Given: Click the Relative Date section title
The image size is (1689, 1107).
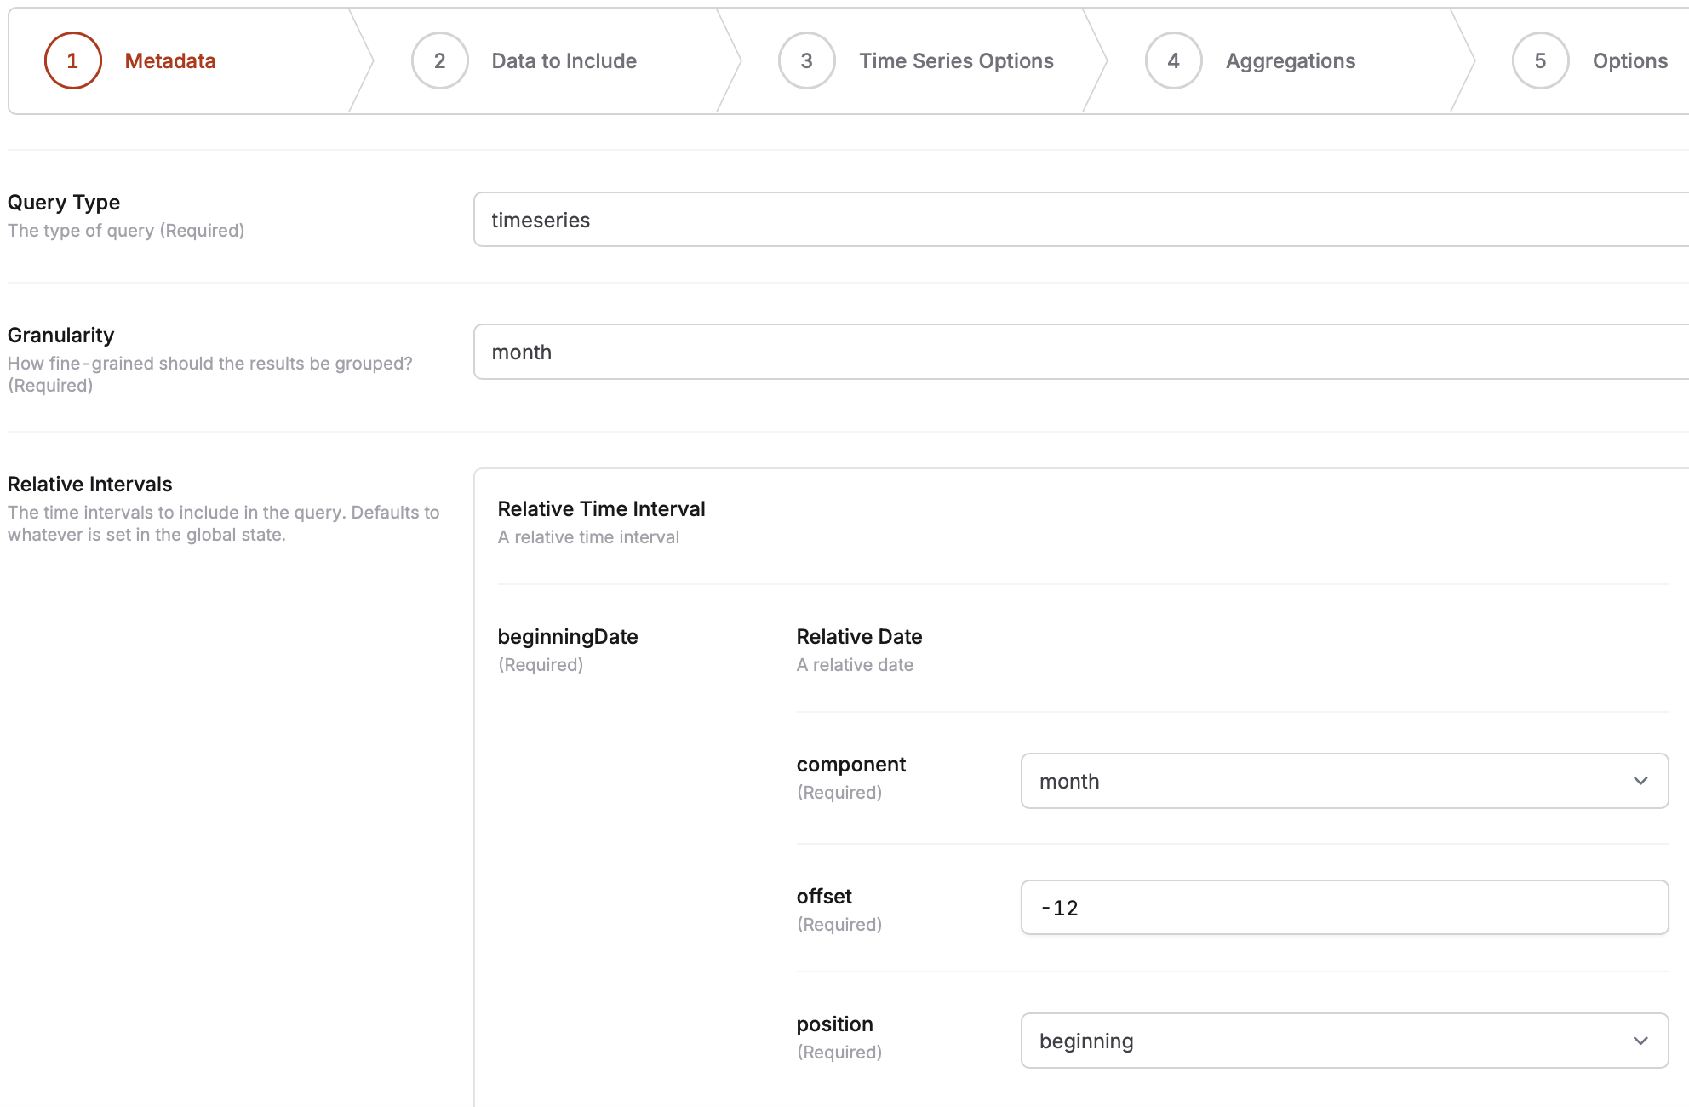Looking at the screenshot, I should 859,636.
